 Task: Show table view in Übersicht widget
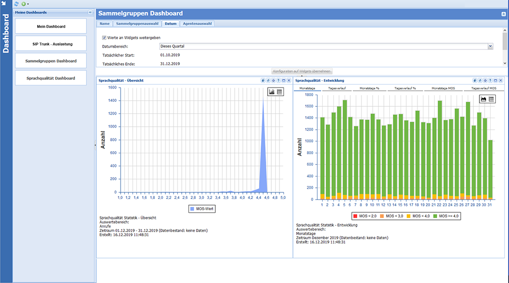[279, 92]
